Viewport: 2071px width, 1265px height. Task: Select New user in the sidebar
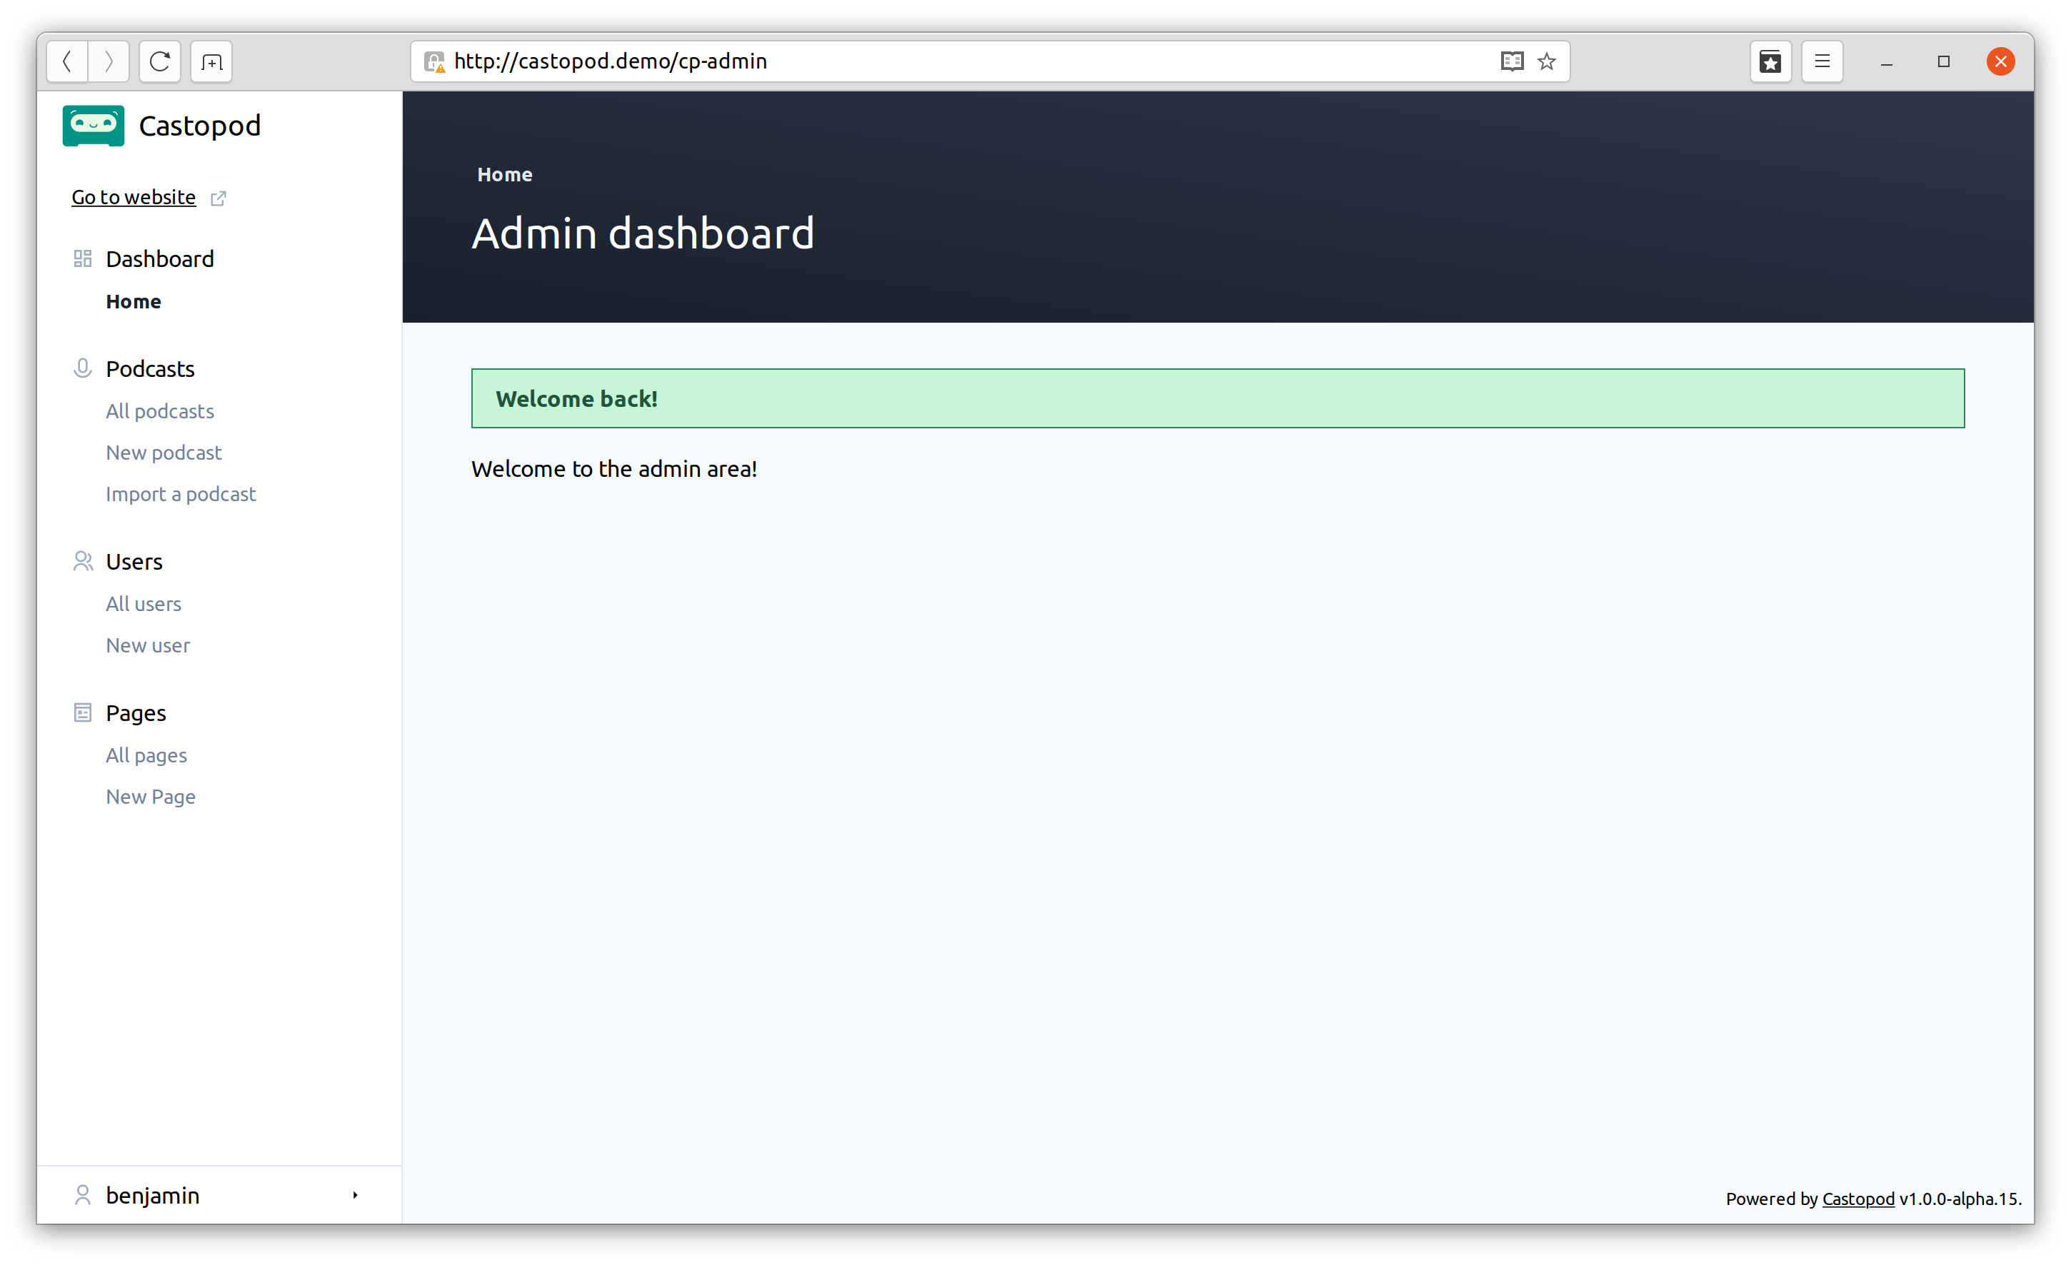(148, 645)
